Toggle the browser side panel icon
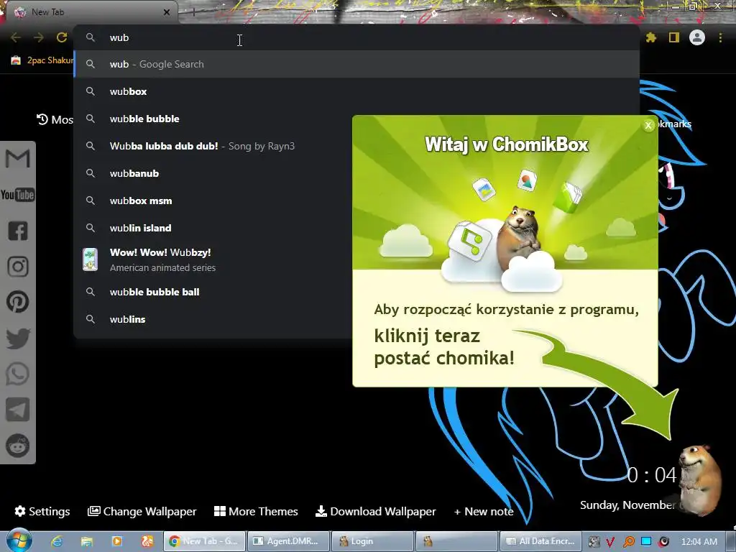The image size is (736, 552). click(674, 37)
